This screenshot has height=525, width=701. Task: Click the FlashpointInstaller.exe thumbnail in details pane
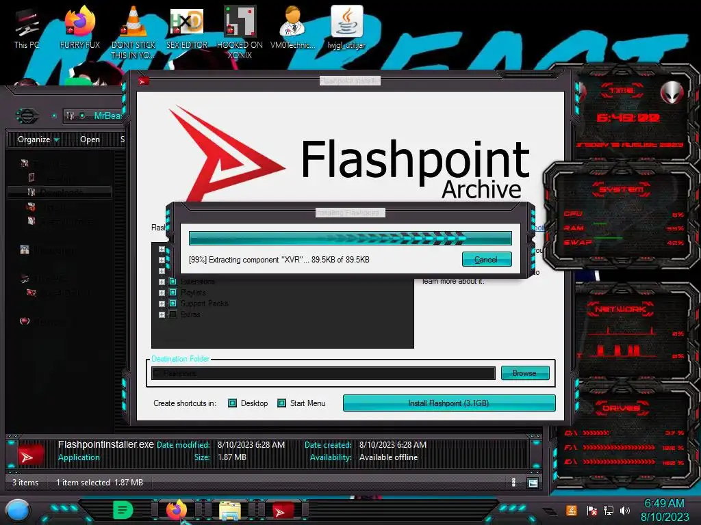tap(31, 455)
